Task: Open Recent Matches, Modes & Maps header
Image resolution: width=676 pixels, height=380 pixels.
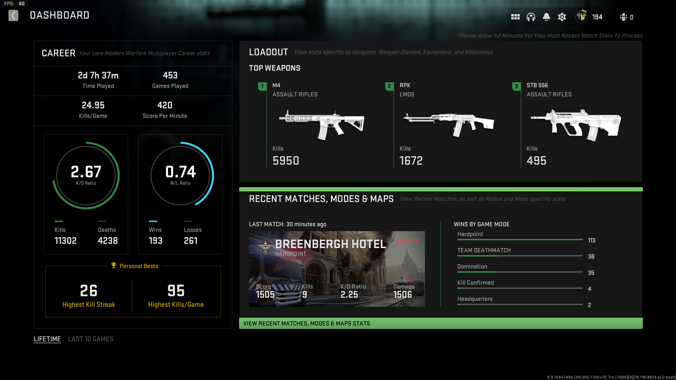Action: 321,199
